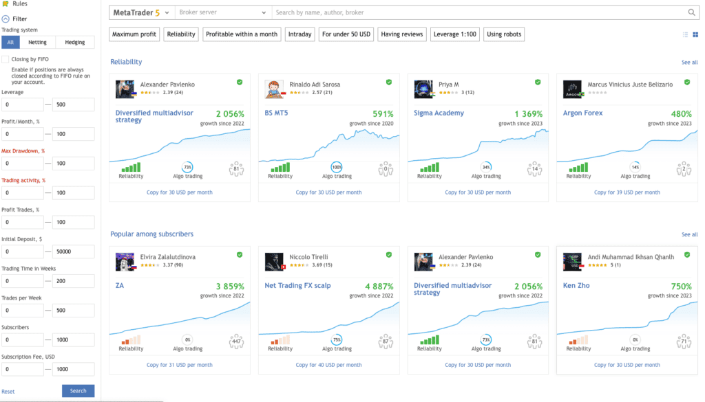Click algo trading circle on BS MT5 card
705x402 pixels.
point(336,167)
